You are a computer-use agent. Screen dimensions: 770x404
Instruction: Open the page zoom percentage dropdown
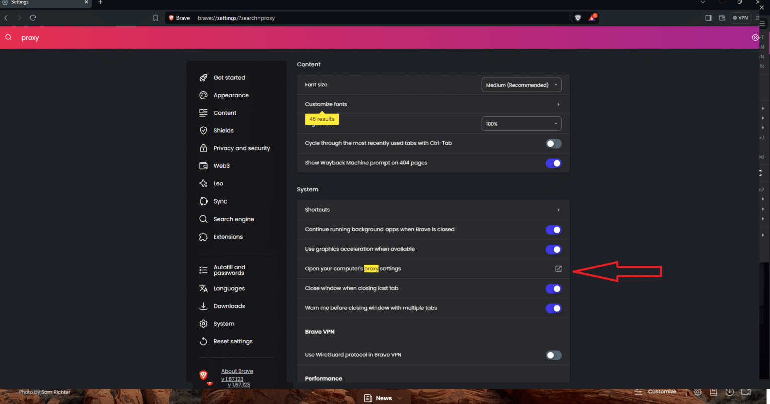[521, 123]
